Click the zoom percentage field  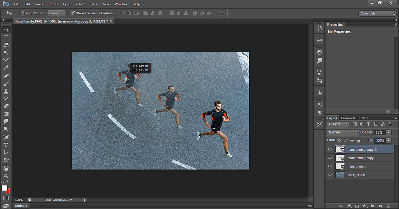[19, 200]
